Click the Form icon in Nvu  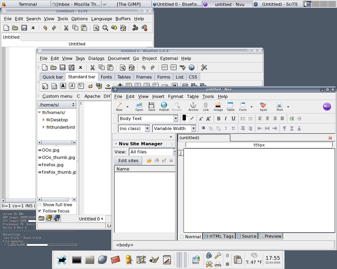coord(243,107)
